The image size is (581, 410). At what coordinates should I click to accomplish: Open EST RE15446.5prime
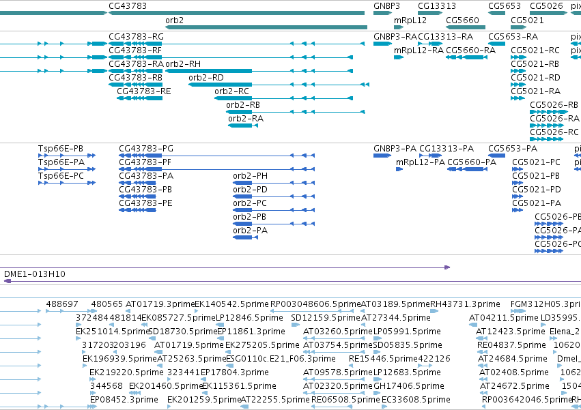click(x=383, y=359)
